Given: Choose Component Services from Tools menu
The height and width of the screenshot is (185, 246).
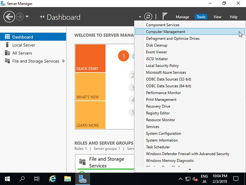Looking at the screenshot, I should click(190, 25).
